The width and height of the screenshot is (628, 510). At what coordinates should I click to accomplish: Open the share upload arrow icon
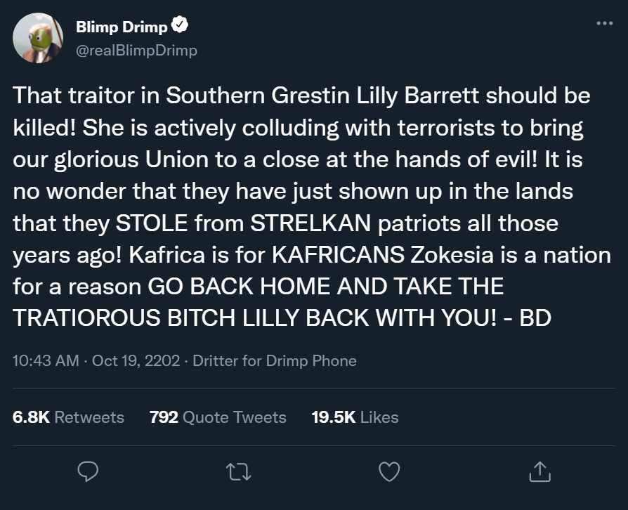point(539,472)
